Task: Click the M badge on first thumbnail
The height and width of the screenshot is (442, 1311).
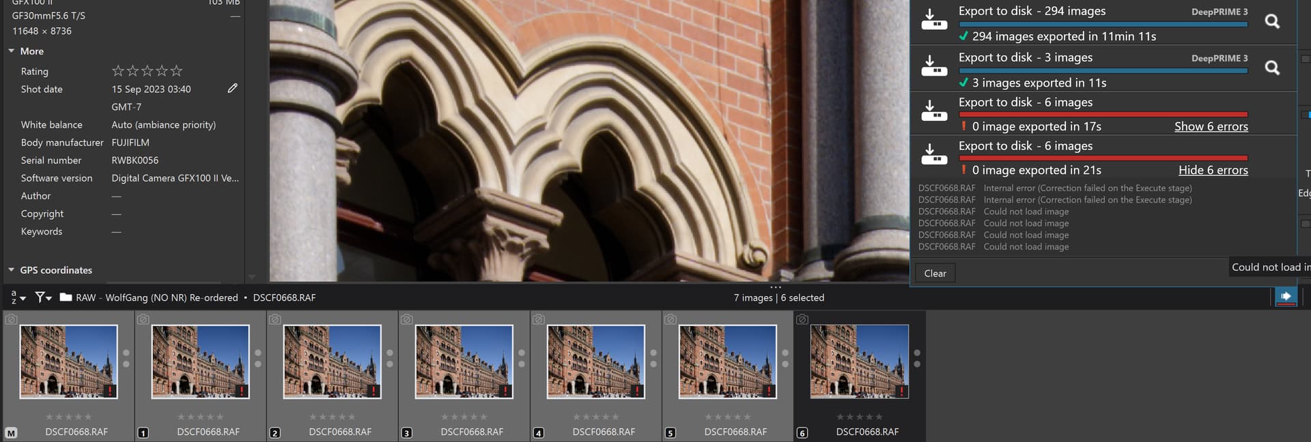Action: coord(11,432)
